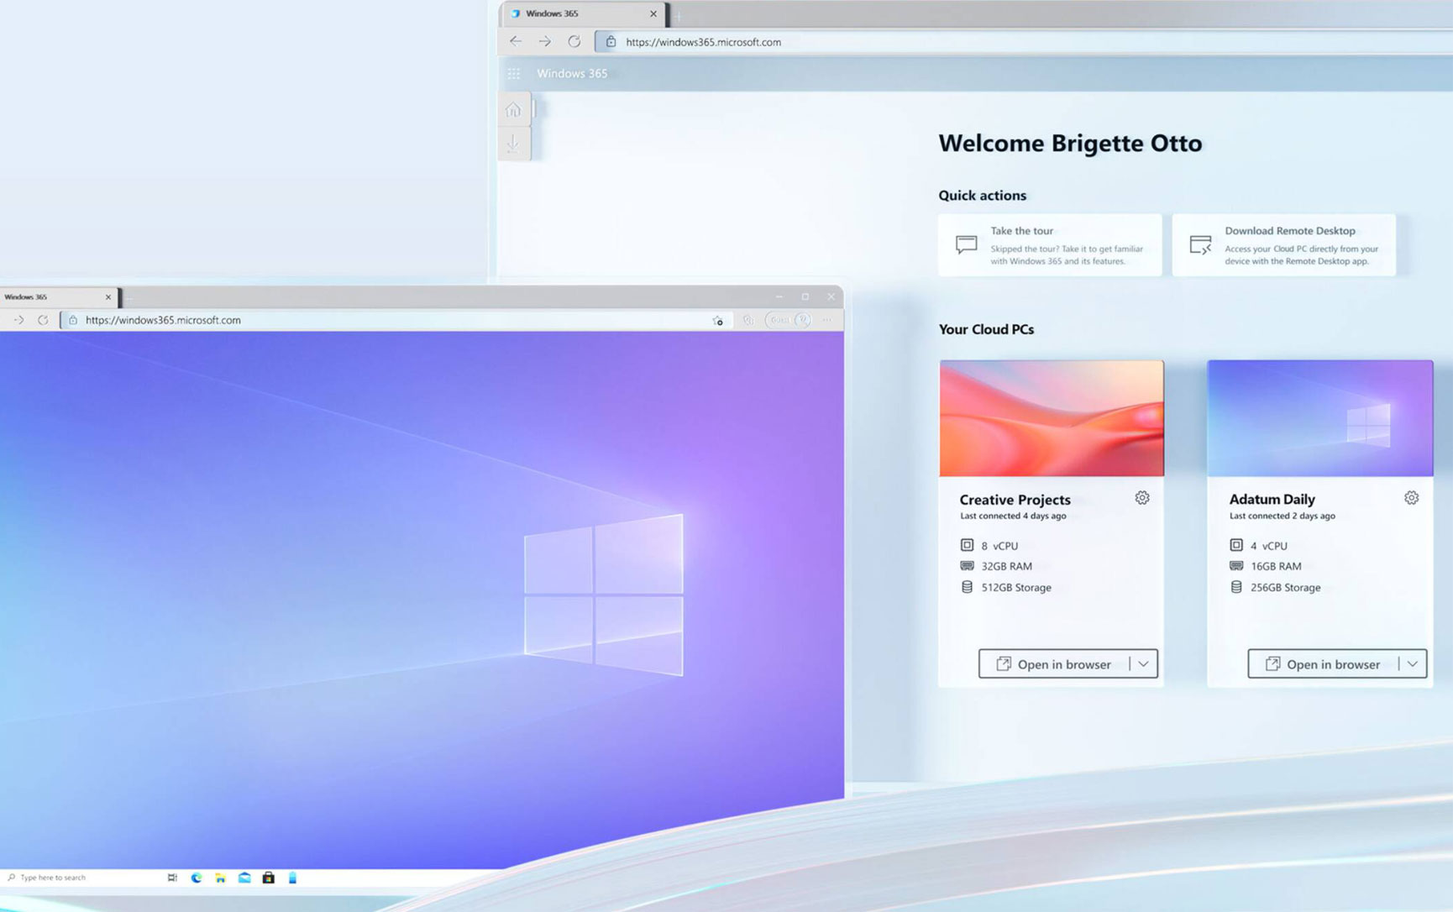Close the Windows 365 tab in rear browser
The image size is (1453, 912).
653,13
